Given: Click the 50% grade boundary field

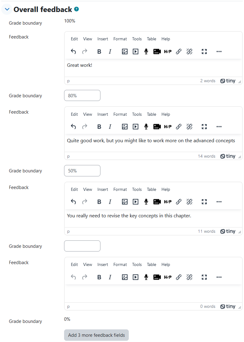Looking at the screenshot, I should pyautogui.click(x=82, y=171).
